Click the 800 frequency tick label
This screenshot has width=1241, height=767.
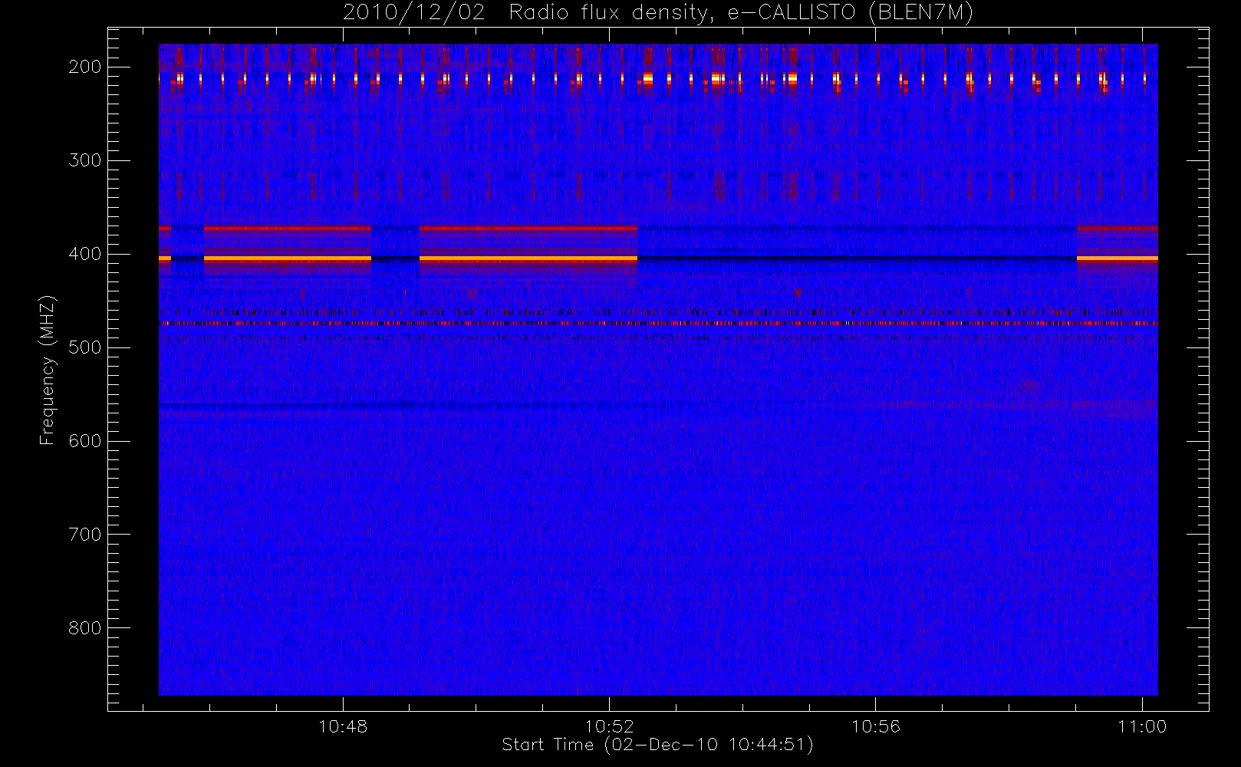coord(85,628)
